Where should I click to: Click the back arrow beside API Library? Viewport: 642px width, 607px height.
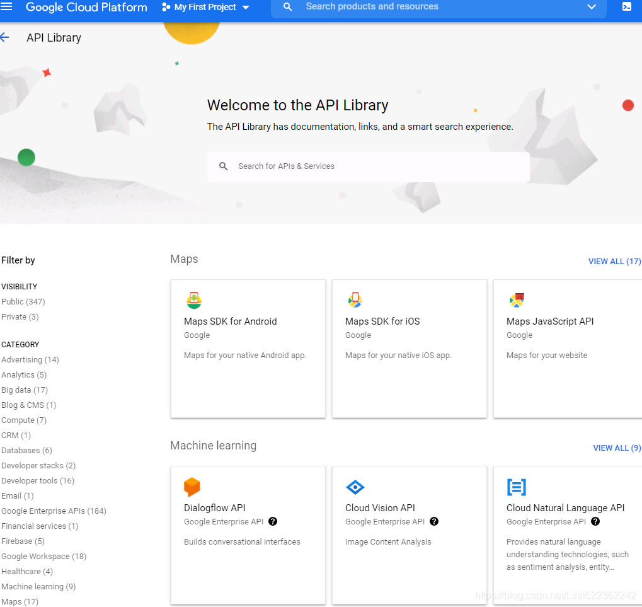(x=4, y=38)
